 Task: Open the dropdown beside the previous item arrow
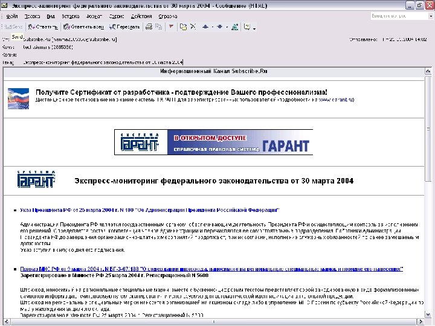[x=213, y=27]
